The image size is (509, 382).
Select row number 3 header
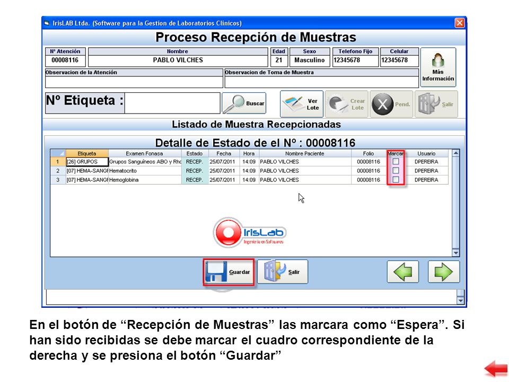[x=58, y=180]
